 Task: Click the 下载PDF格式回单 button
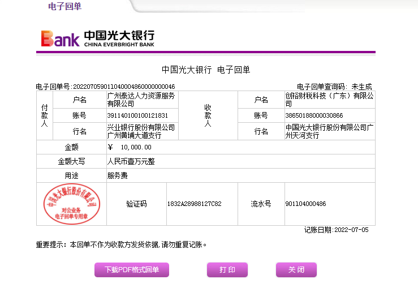pos(132,269)
